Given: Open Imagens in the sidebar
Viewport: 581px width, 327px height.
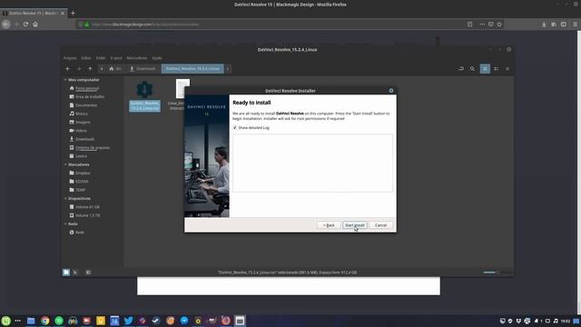Looking at the screenshot, I should pos(83,122).
